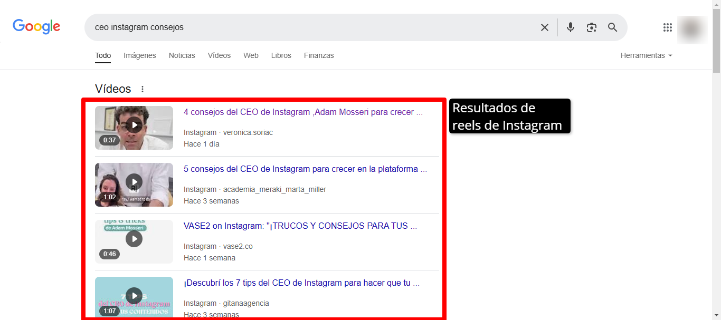Switch to the Imágenes tab

point(140,55)
